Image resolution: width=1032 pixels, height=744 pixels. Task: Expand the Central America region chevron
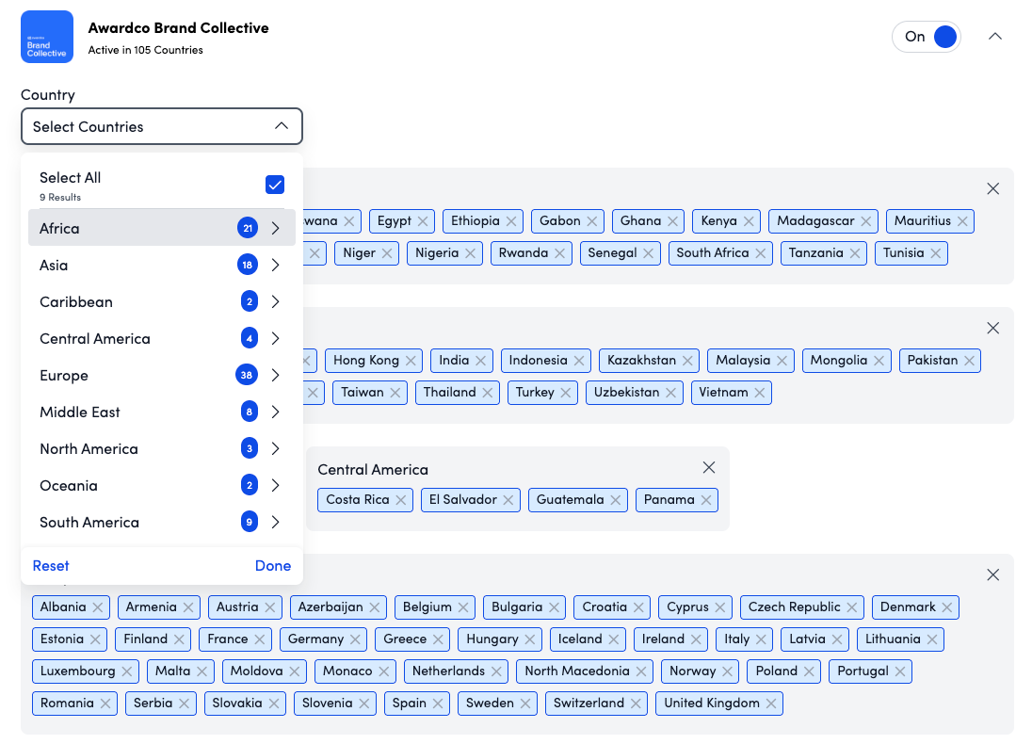tap(276, 338)
